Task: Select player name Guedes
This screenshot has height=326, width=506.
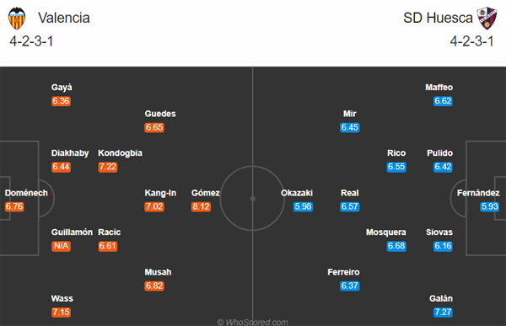Action: [x=160, y=114]
